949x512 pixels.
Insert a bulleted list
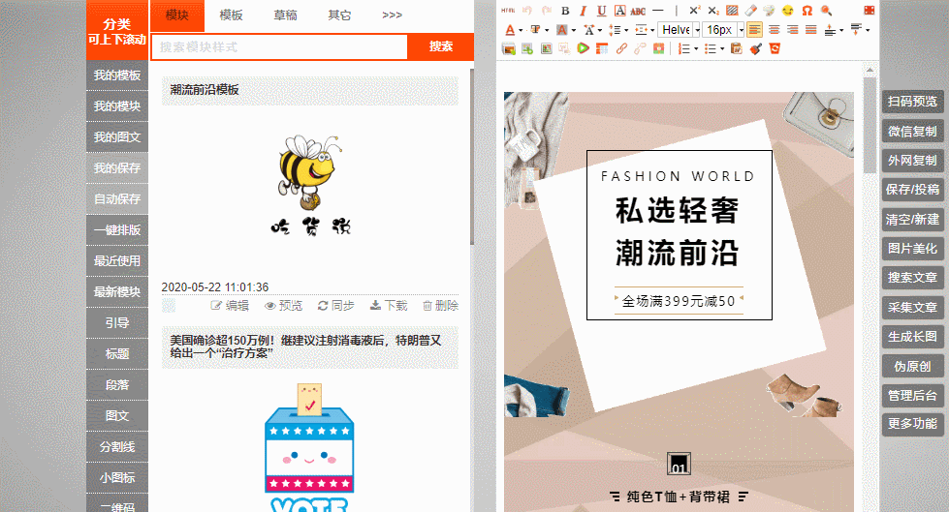(x=711, y=48)
